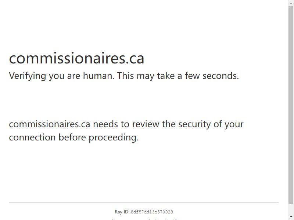294x220 pixels.
Task: Click the word 'review' in the paragraph
Action: click(146, 124)
